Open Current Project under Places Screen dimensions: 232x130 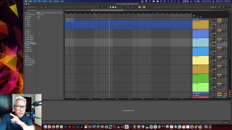coord(30,61)
